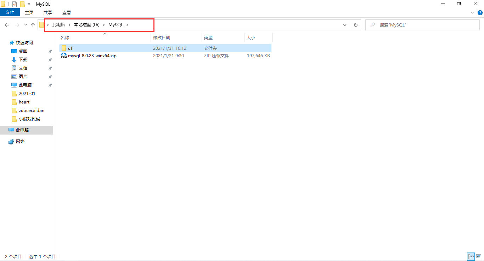Open 桌面 in the quick access list
Viewport: 484px width, 261px height.
point(23,51)
